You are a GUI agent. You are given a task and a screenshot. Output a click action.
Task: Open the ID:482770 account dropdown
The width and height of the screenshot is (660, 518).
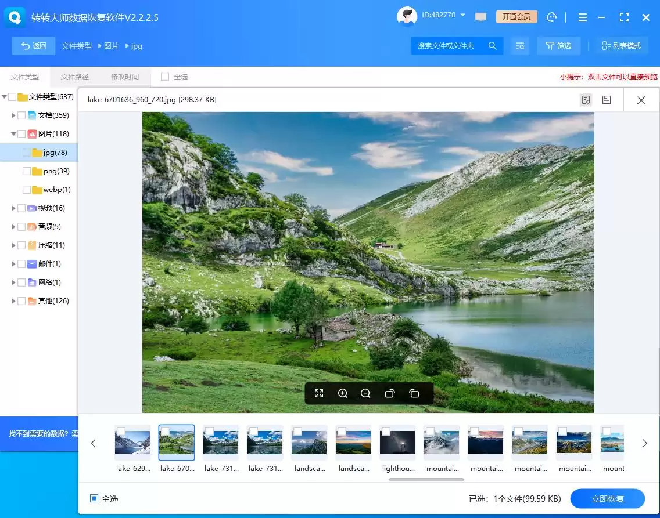tap(462, 15)
